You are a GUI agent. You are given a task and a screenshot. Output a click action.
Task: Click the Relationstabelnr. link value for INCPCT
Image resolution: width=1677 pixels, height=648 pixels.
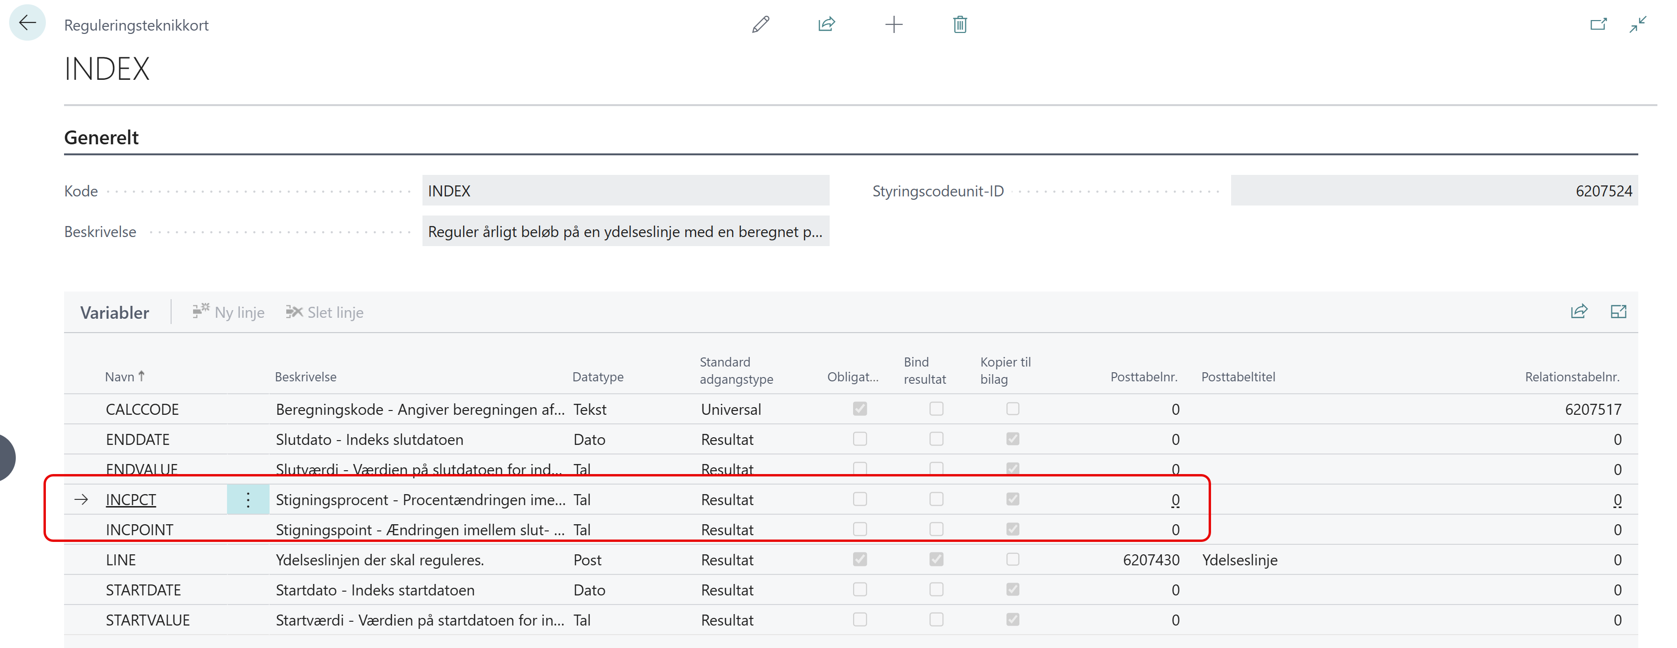coord(1617,499)
